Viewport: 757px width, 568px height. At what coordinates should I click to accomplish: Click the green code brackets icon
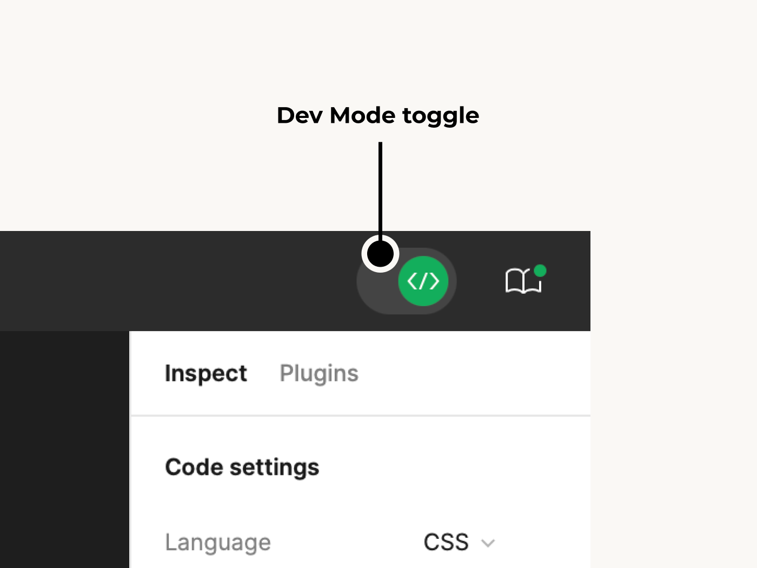pos(423,281)
